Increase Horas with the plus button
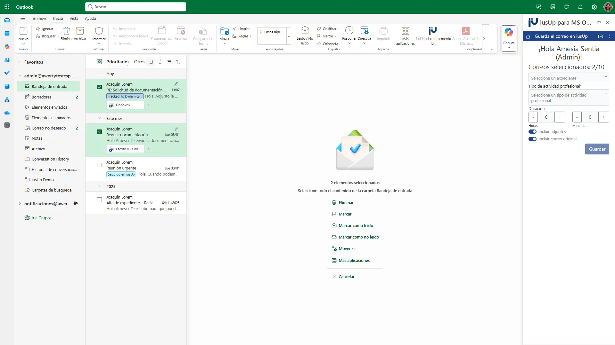The height and width of the screenshot is (345, 615). 560,117
